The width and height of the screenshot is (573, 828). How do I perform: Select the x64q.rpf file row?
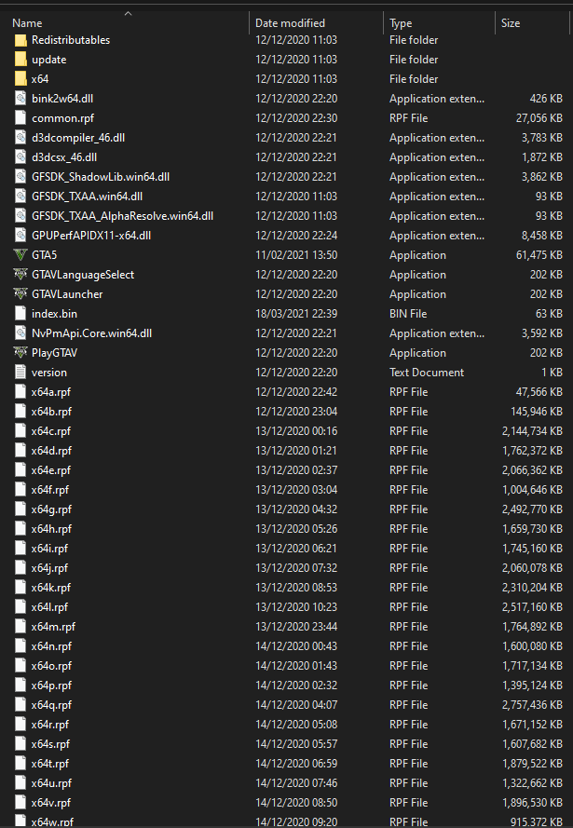(x=289, y=705)
